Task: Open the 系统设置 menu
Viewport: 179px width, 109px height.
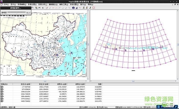Action: [74, 5]
